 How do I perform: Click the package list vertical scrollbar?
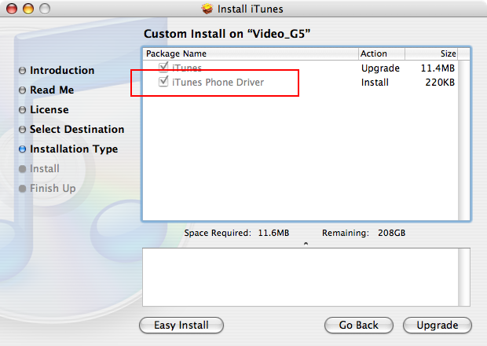tap(464, 140)
